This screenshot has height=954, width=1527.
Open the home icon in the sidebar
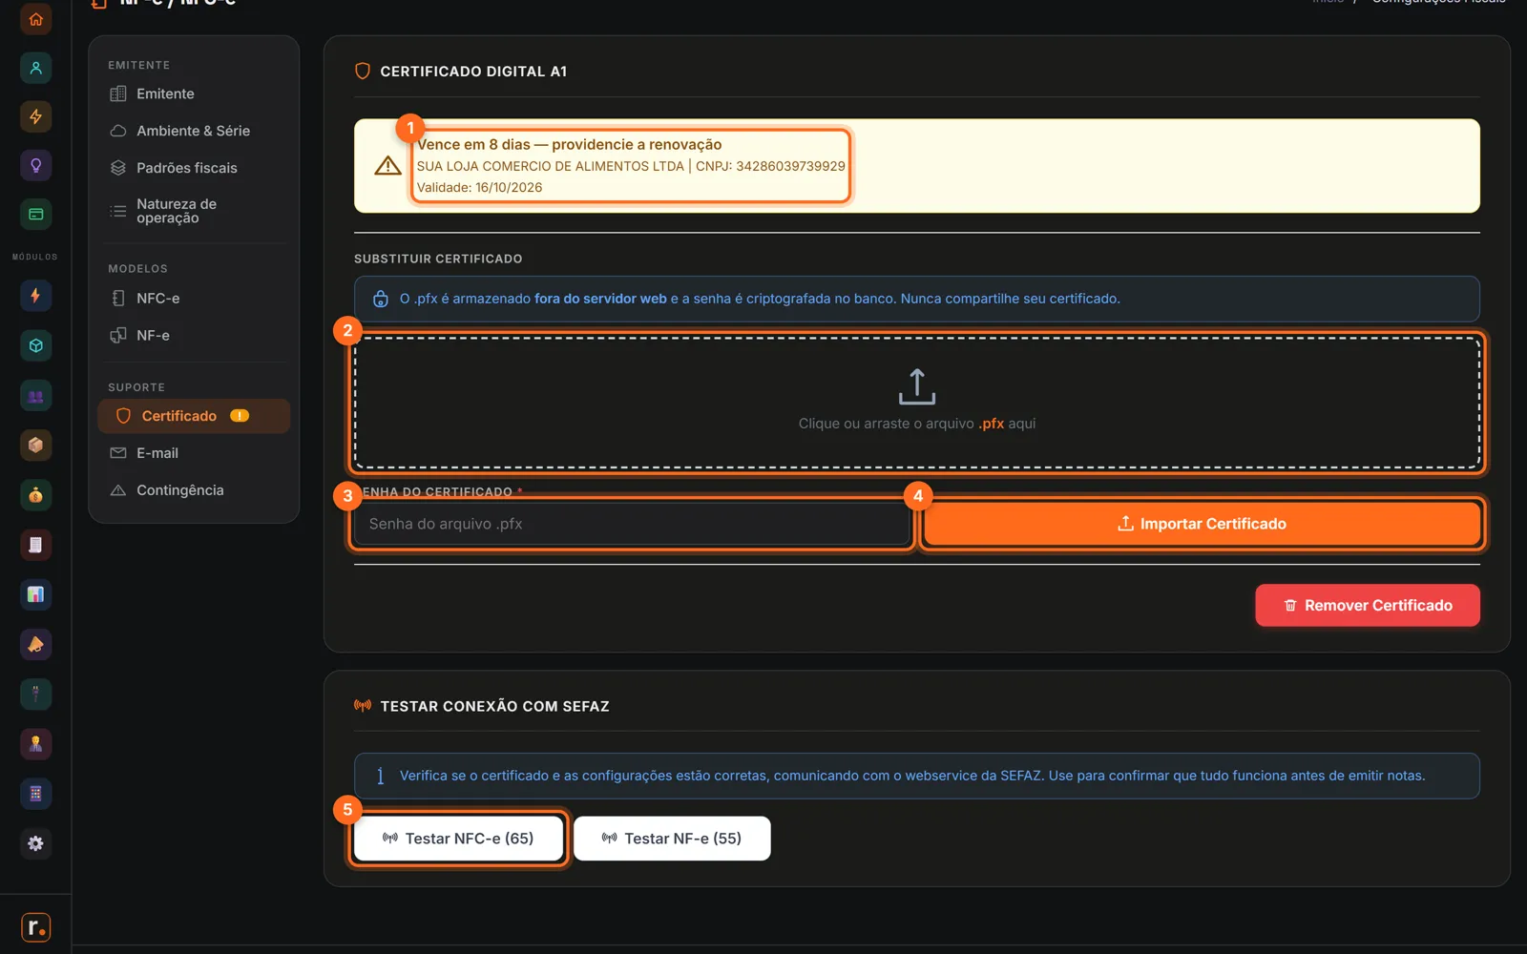click(x=35, y=19)
